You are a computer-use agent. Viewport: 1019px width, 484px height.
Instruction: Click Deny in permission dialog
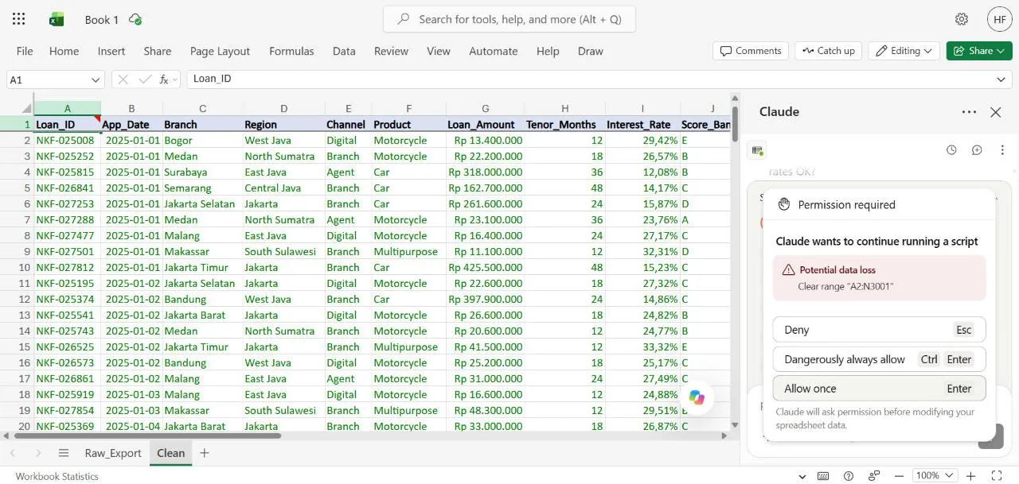[x=879, y=330]
